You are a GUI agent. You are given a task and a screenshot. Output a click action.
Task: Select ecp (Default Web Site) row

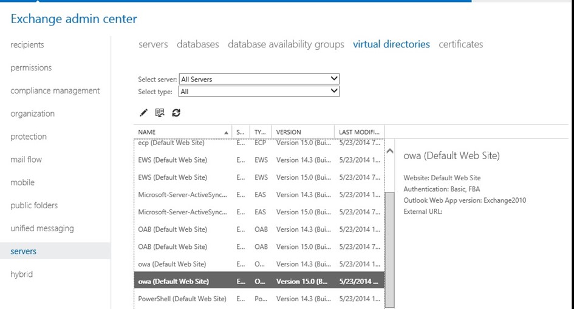tap(259, 143)
